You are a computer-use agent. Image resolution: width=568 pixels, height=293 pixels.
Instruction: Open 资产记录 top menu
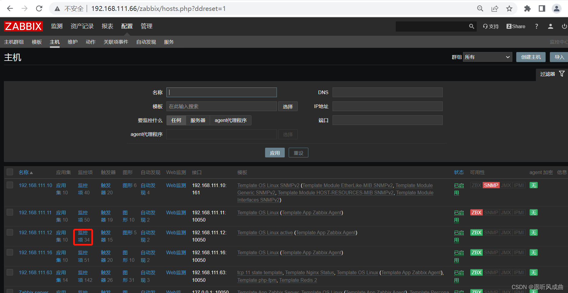[82, 26]
